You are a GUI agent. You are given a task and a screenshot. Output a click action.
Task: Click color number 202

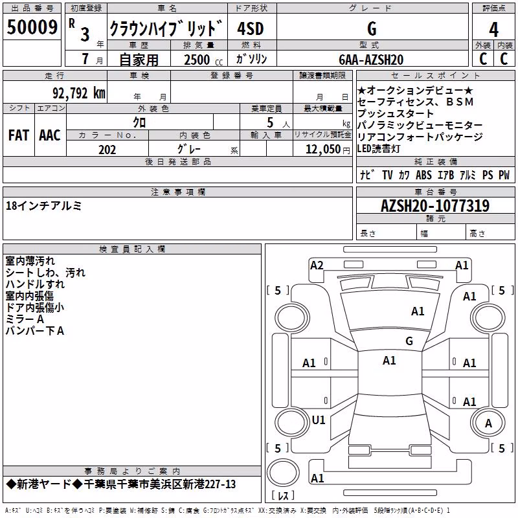pyautogui.click(x=107, y=150)
